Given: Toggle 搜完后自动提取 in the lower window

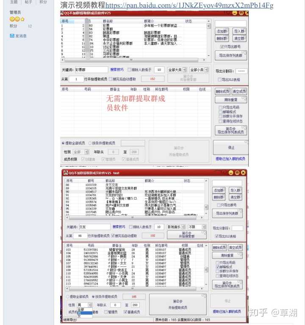Looking at the screenshot, I should 113,235.
